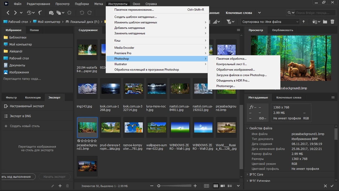
Task: Rotate clockwise with the toolbar icon
Action: [90, 13]
